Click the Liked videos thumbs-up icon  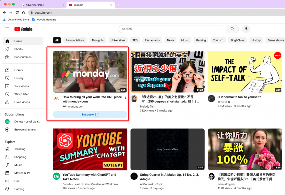tap(8, 102)
